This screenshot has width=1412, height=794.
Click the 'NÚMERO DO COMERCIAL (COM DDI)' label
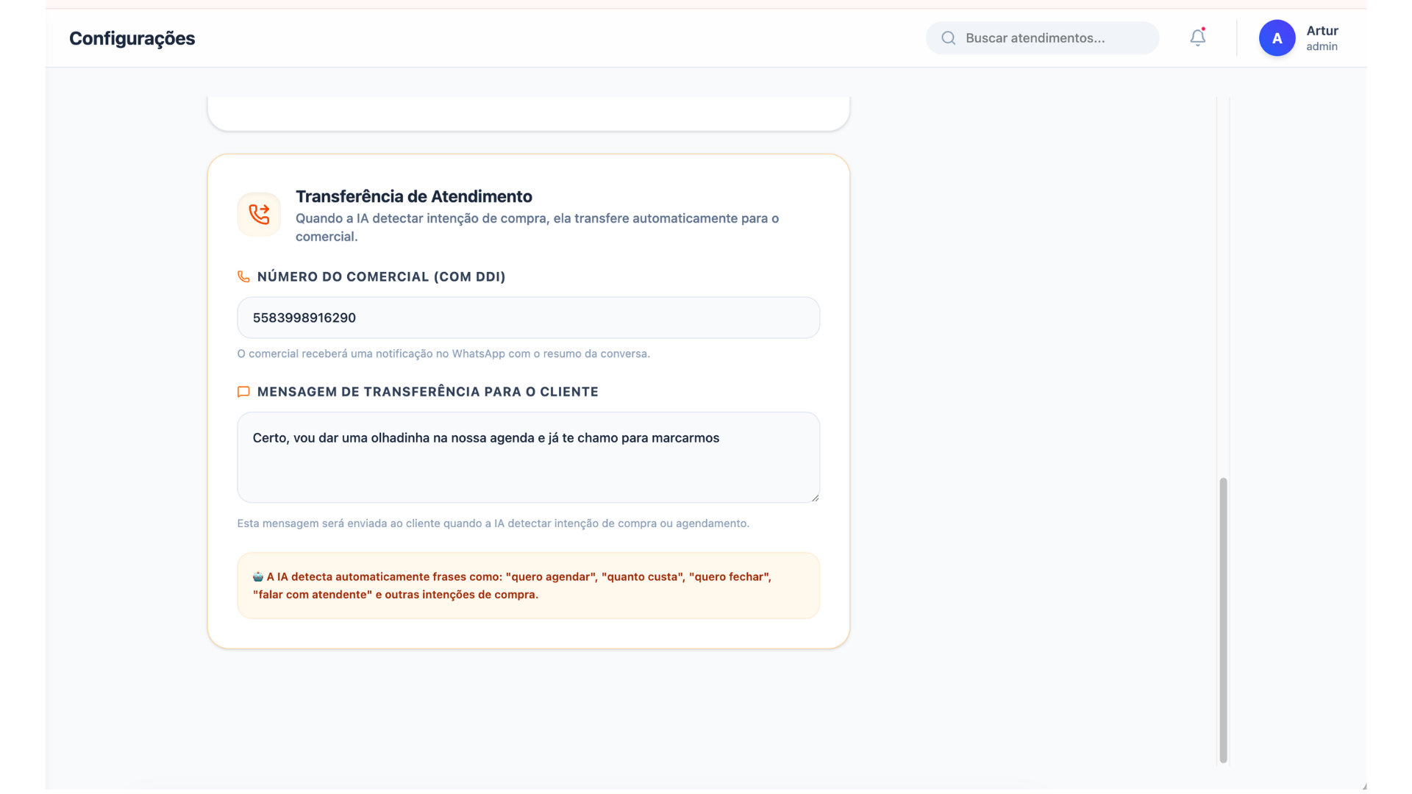(381, 277)
